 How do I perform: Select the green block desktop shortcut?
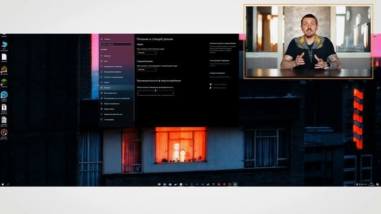pos(4,83)
